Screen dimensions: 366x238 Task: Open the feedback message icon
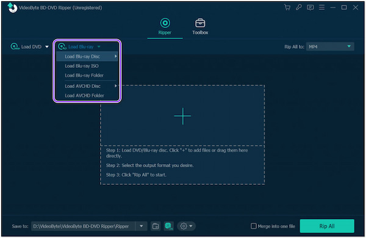pos(310,7)
